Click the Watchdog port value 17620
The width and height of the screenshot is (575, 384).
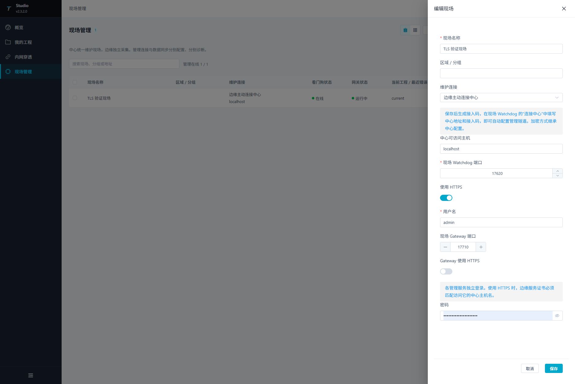(496, 173)
